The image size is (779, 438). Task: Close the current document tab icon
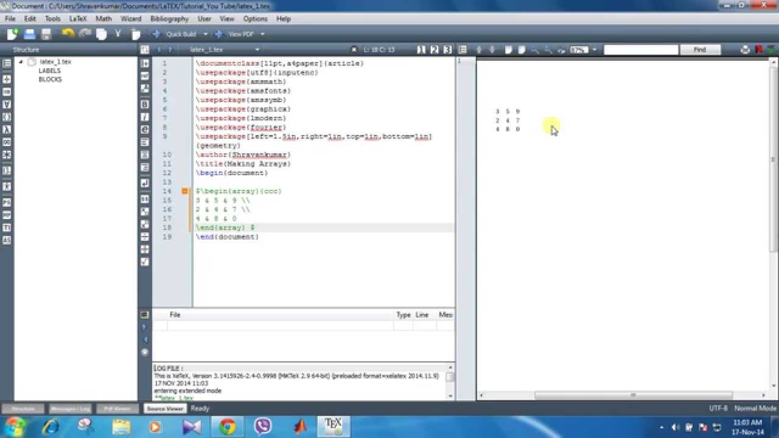click(354, 50)
